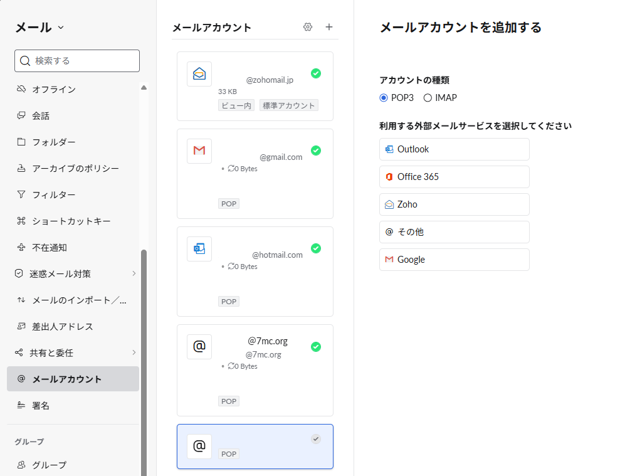The height and width of the screenshot is (476, 630).
Task: Select the POP3 account type
Action: 384,98
